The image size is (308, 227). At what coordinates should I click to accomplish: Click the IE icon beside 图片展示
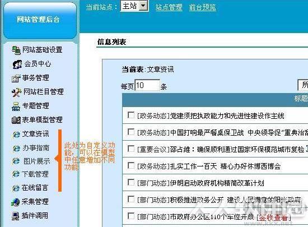pyautogui.click(x=16, y=161)
